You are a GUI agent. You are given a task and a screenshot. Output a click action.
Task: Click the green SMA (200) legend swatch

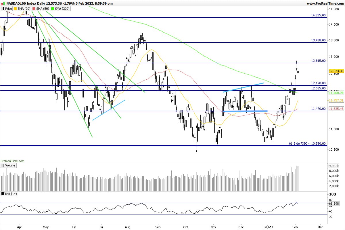click(52, 9)
